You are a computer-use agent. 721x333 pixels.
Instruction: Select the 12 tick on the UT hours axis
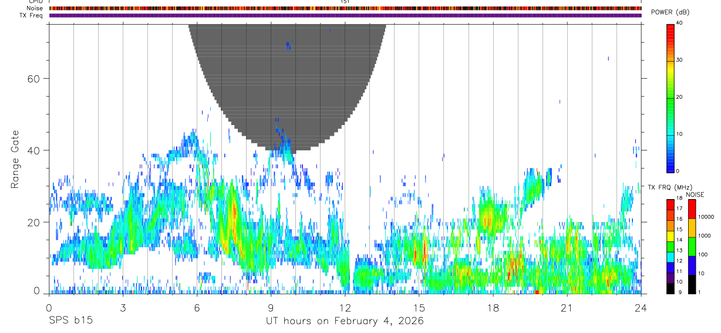[345, 308]
